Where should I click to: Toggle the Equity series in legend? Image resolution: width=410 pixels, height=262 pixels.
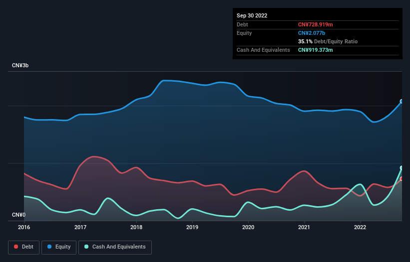[59, 247]
